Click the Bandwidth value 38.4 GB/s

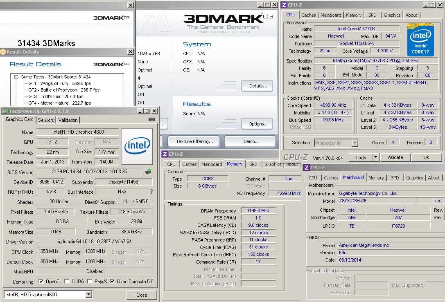pyautogui.click(x=131, y=231)
